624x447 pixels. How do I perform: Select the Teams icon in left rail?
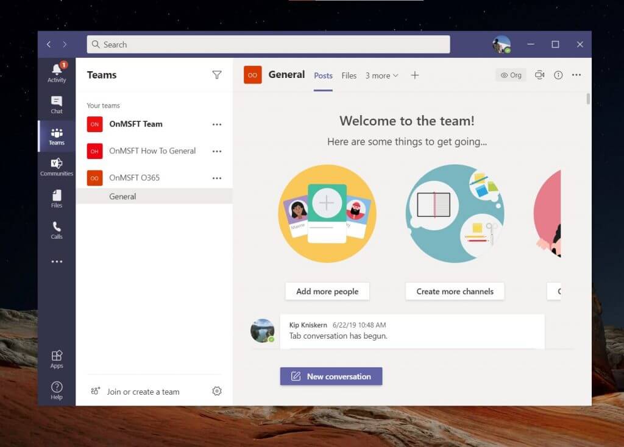(57, 136)
